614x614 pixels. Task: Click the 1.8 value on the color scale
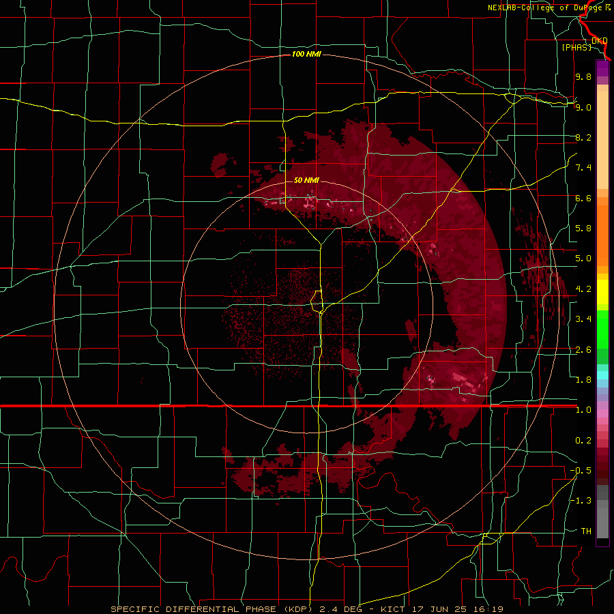(x=583, y=380)
